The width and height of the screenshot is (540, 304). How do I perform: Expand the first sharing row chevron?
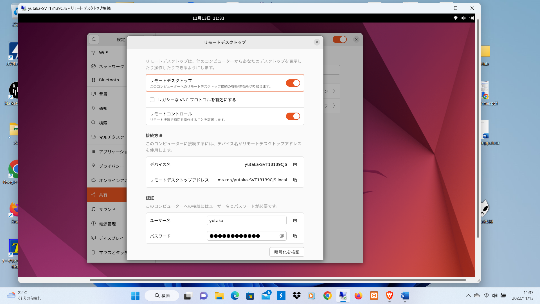[x=334, y=91]
